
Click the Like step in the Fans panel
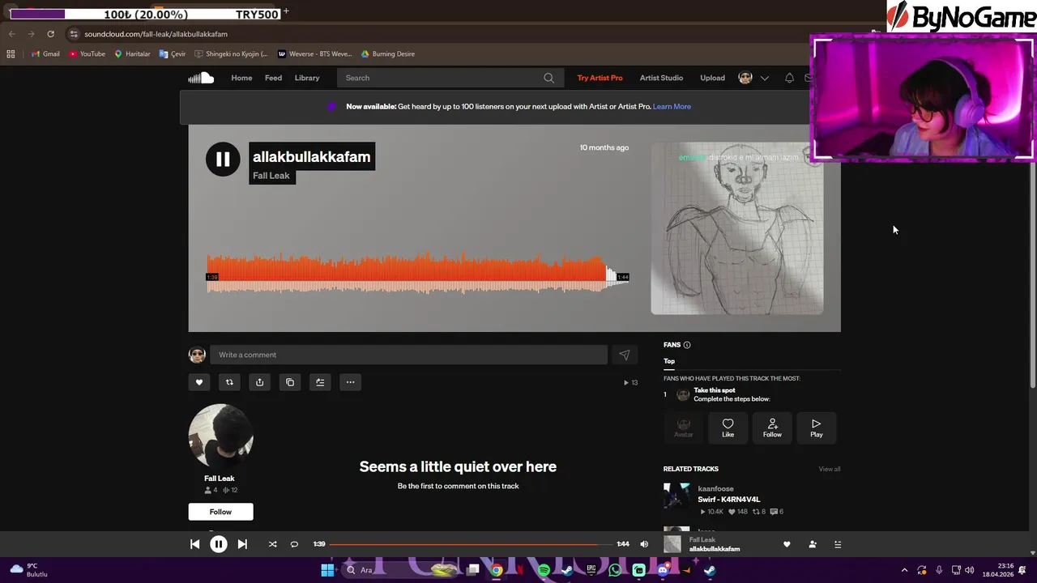tap(728, 428)
